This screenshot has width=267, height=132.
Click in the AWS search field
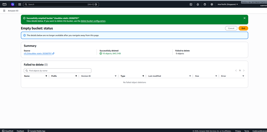coord(61,4)
